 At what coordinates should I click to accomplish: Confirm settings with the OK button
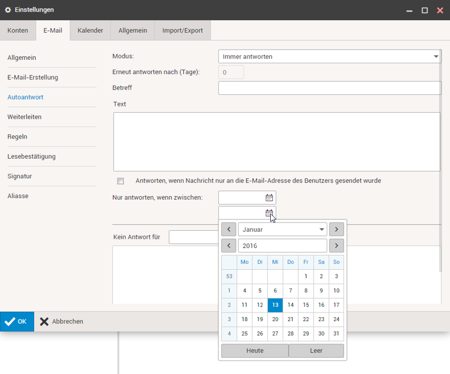point(17,322)
